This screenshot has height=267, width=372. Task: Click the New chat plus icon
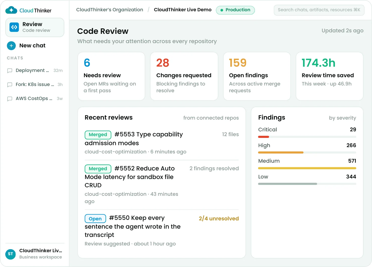11,46
